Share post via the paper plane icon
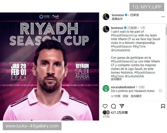 coord(122,106)
